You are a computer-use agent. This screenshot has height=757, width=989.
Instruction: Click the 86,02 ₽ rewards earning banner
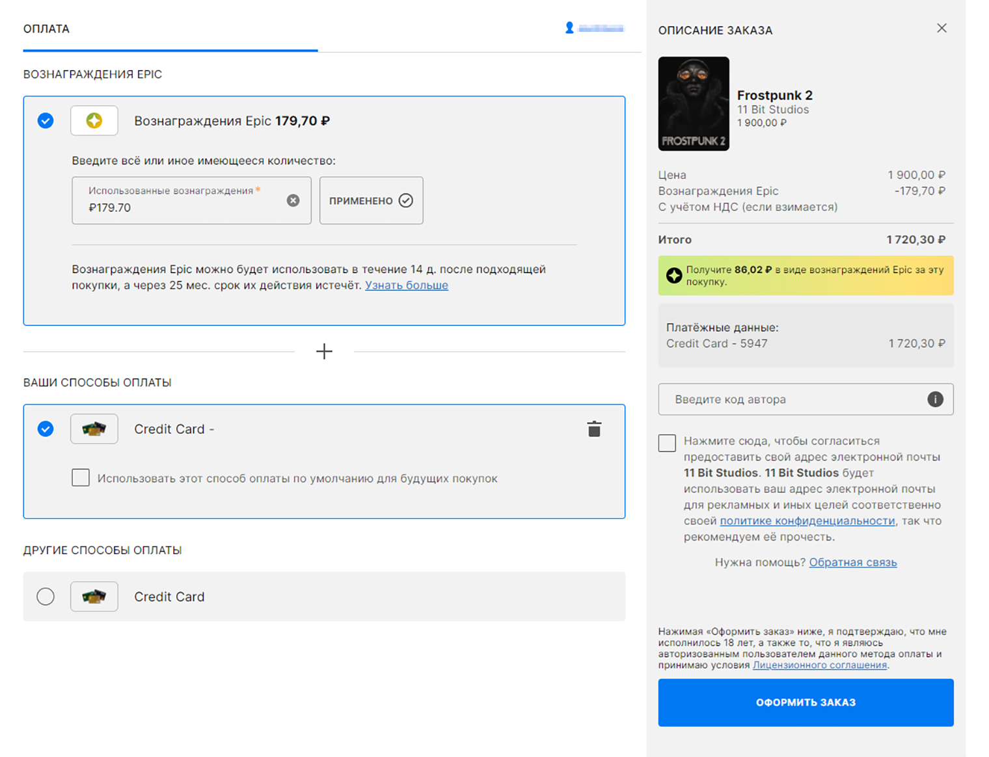pos(806,276)
